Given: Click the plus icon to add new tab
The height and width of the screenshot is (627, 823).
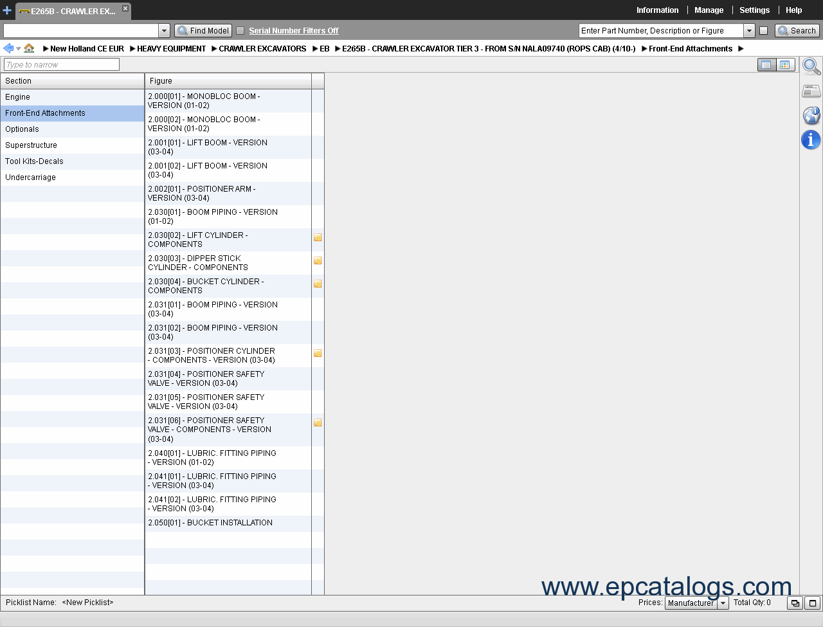Looking at the screenshot, I should pyautogui.click(x=7, y=10).
